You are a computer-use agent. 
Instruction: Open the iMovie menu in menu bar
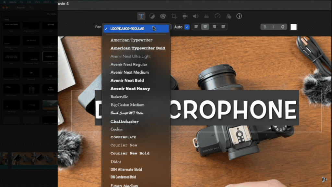(x=13, y=2)
